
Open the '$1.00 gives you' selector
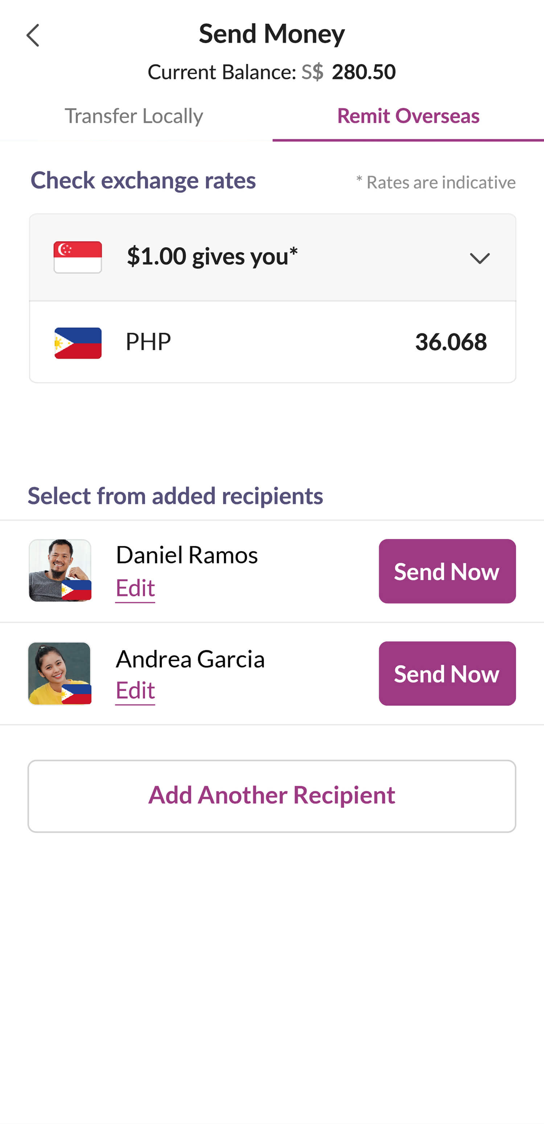point(272,257)
